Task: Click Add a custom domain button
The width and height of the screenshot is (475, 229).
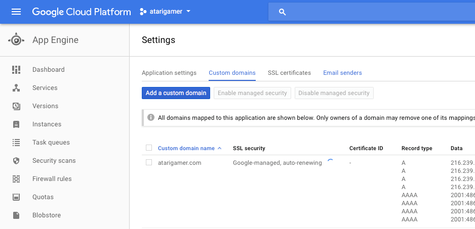Action: pos(176,93)
